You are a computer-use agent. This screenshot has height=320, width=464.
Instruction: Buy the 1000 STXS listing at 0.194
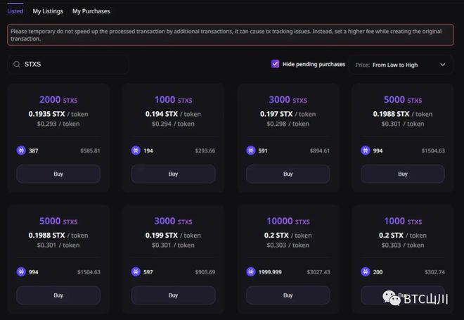(x=173, y=174)
